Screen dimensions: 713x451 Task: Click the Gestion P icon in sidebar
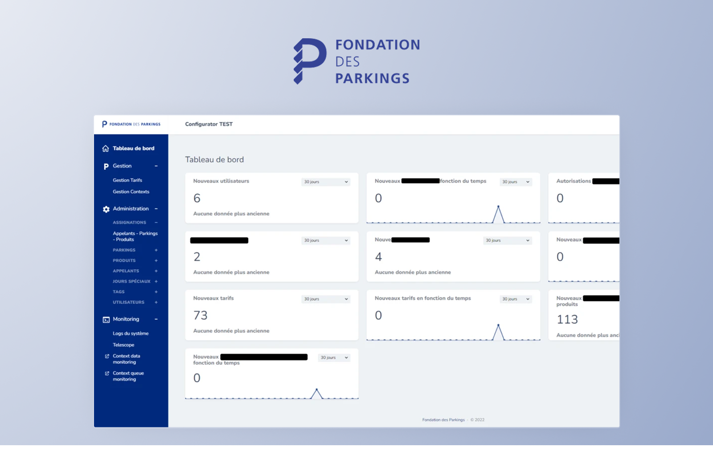[106, 166]
